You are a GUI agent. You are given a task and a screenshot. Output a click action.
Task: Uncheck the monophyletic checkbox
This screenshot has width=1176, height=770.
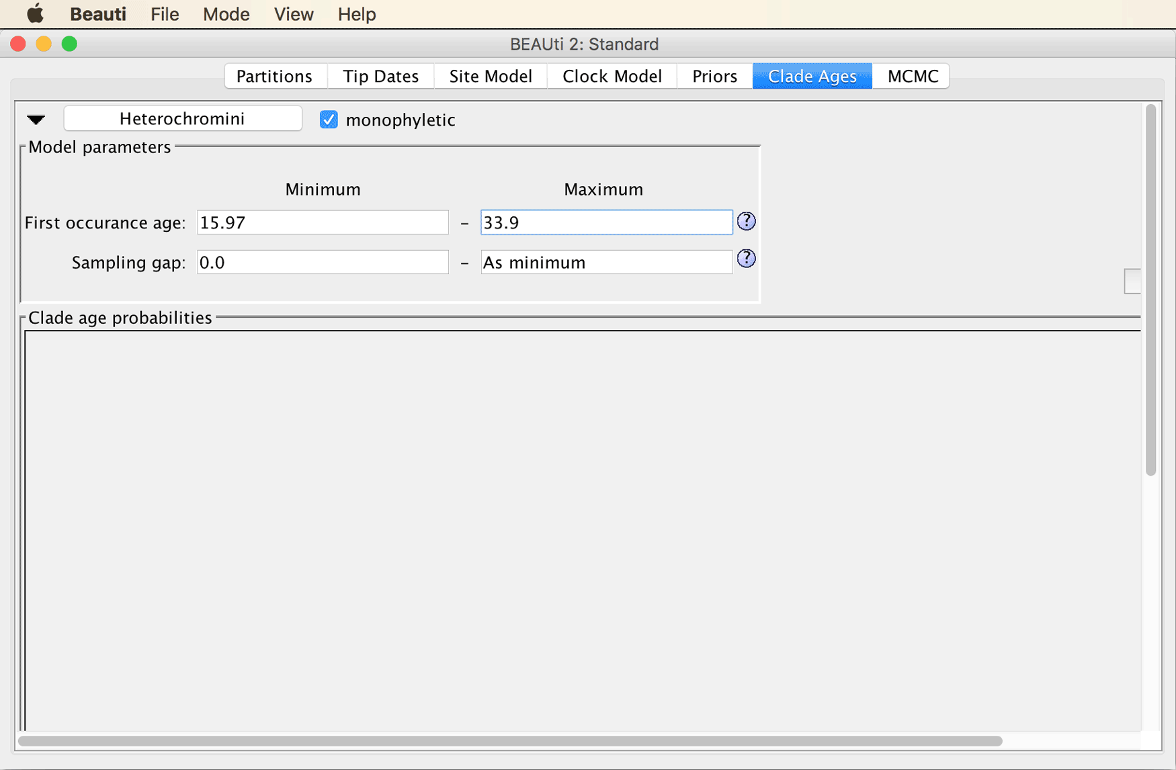tap(329, 120)
